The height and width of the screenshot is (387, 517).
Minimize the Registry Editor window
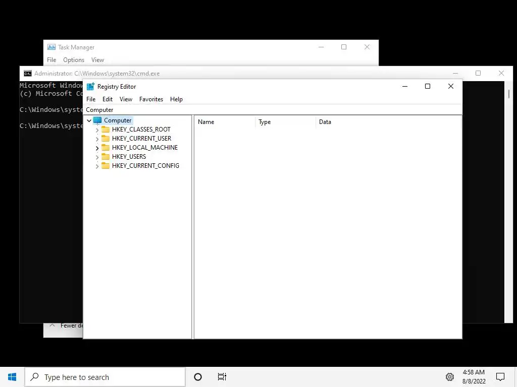pos(405,86)
